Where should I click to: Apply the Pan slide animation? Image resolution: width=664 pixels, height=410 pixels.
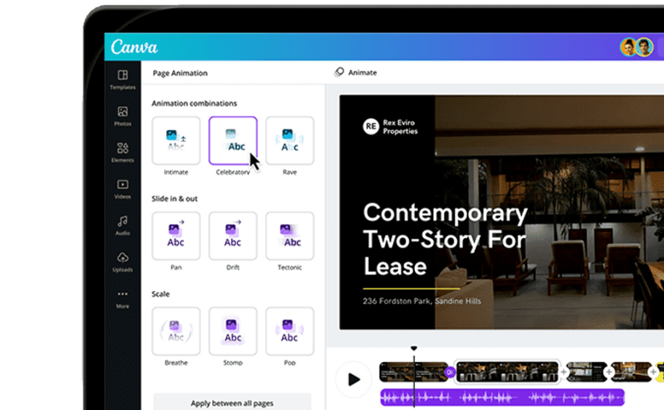176,236
